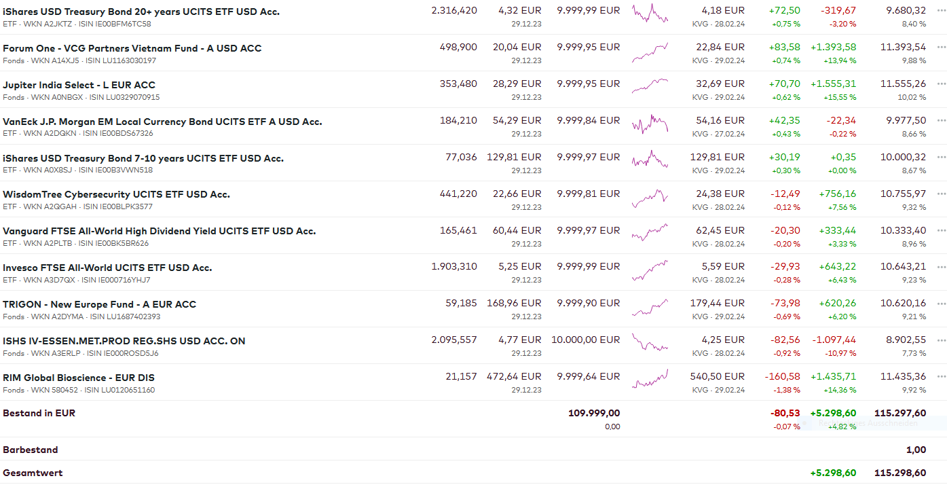
Task: Click the Vietnam Fund mini price chart
Action: point(650,52)
